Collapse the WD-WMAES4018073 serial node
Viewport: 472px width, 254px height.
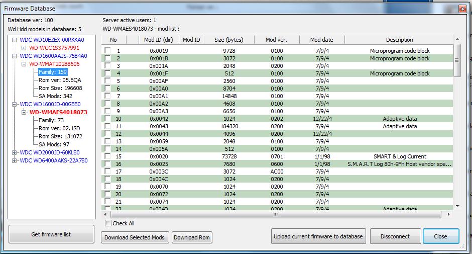click(x=24, y=112)
